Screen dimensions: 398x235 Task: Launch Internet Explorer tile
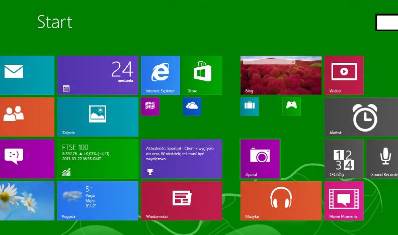[x=161, y=75]
